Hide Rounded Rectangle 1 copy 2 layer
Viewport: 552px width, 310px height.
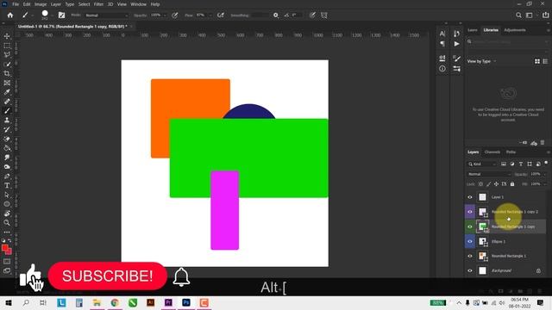coord(470,212)
